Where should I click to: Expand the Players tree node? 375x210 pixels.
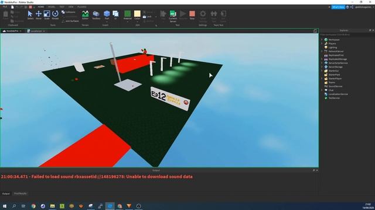click(x=322, y=44)
